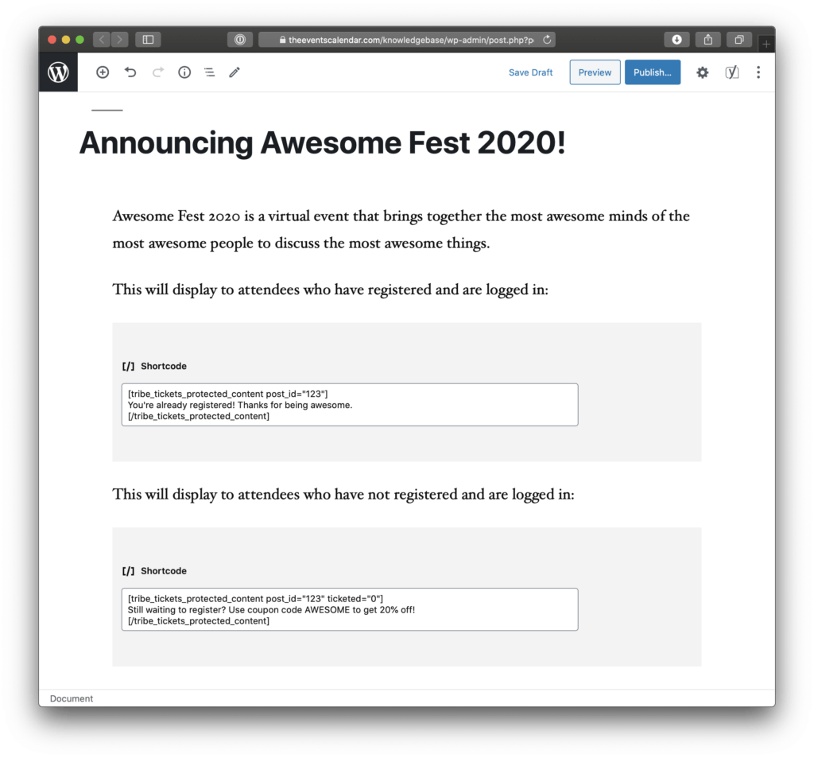The width and height of the screenshot is (814, 758).
Task: Reload the current page
Action: coord(546,38)
